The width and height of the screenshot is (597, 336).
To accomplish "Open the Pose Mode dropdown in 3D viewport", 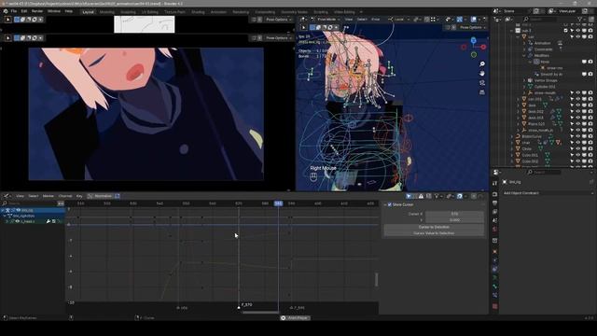I will [326, 19].
